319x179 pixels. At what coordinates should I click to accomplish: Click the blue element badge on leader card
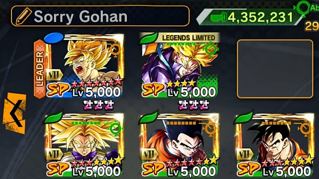tap(54, 38)
